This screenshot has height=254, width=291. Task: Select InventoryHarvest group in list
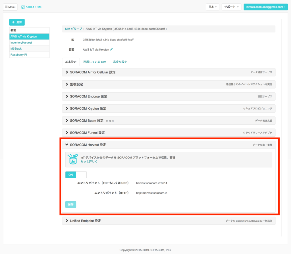click(x=29, y=43)
